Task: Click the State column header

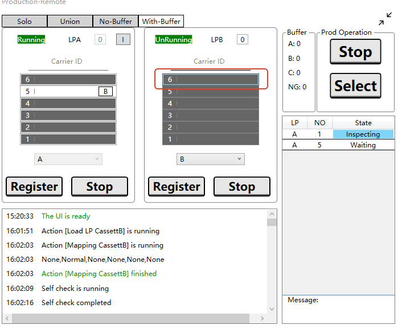Action: click(x=363, y=123)
